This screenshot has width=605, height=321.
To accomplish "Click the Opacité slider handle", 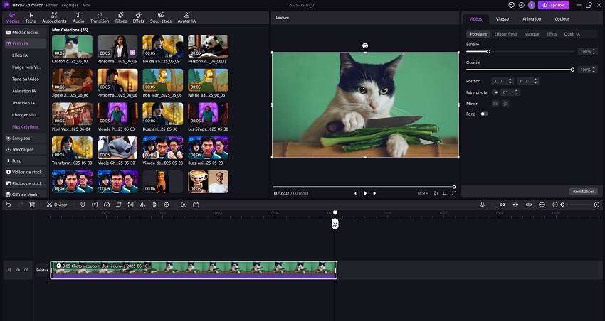I will (x=572, y=70).
